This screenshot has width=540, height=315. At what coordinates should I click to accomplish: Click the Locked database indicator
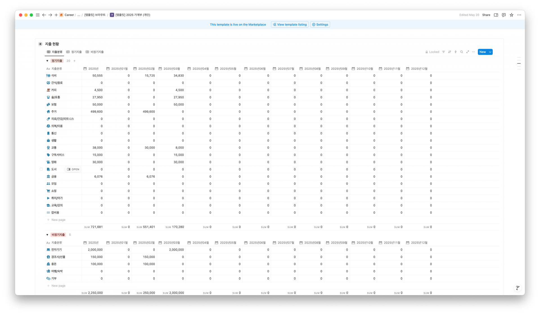tap(432, 52)
